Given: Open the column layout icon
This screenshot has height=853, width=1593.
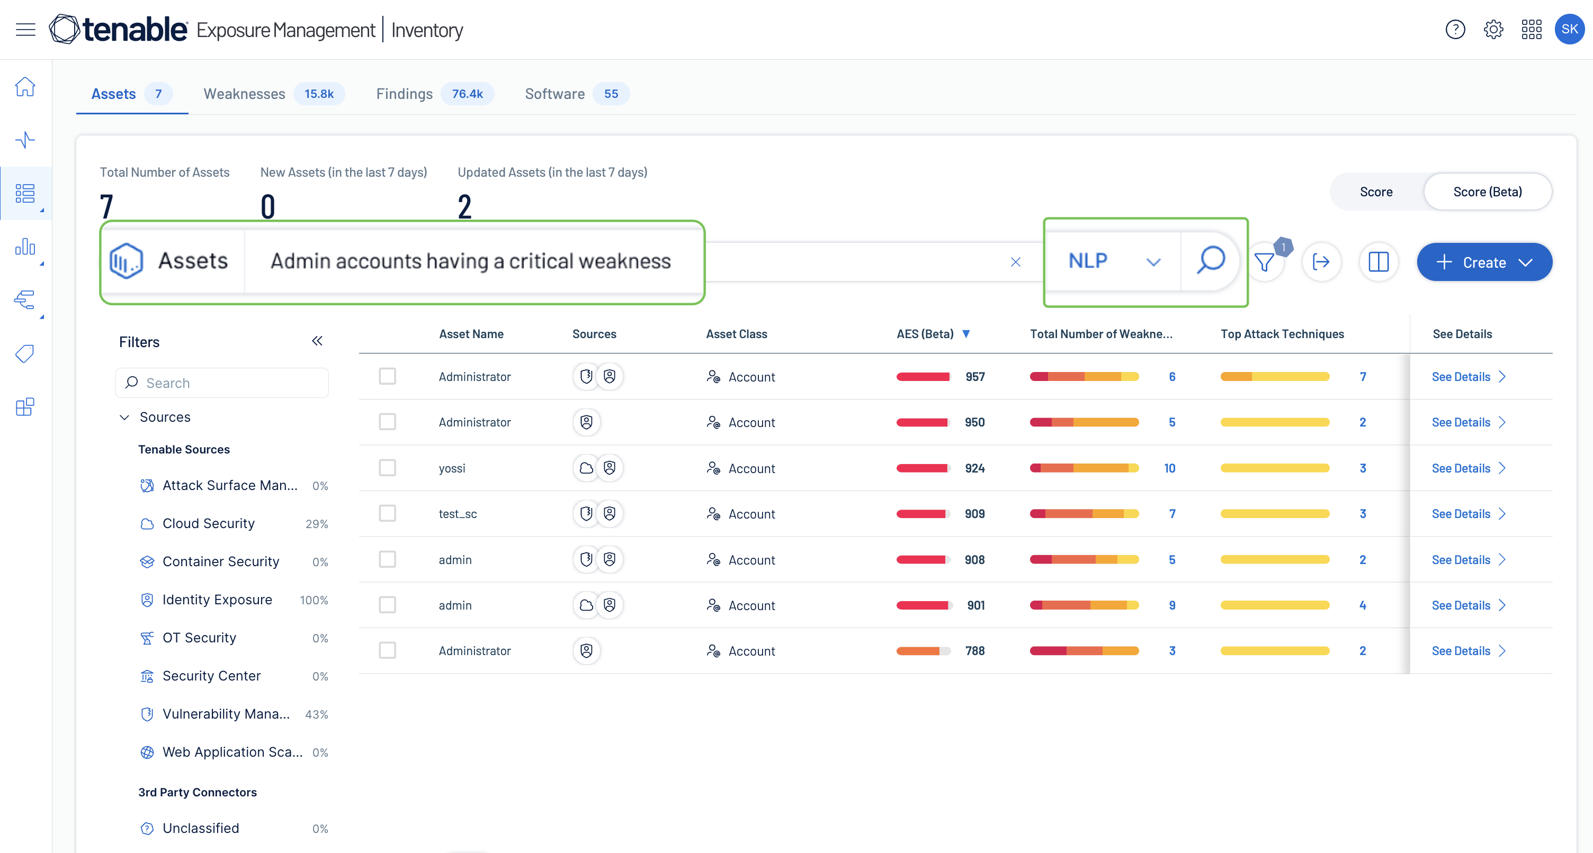Looking at the screenshot, I should click(1378, 262).
